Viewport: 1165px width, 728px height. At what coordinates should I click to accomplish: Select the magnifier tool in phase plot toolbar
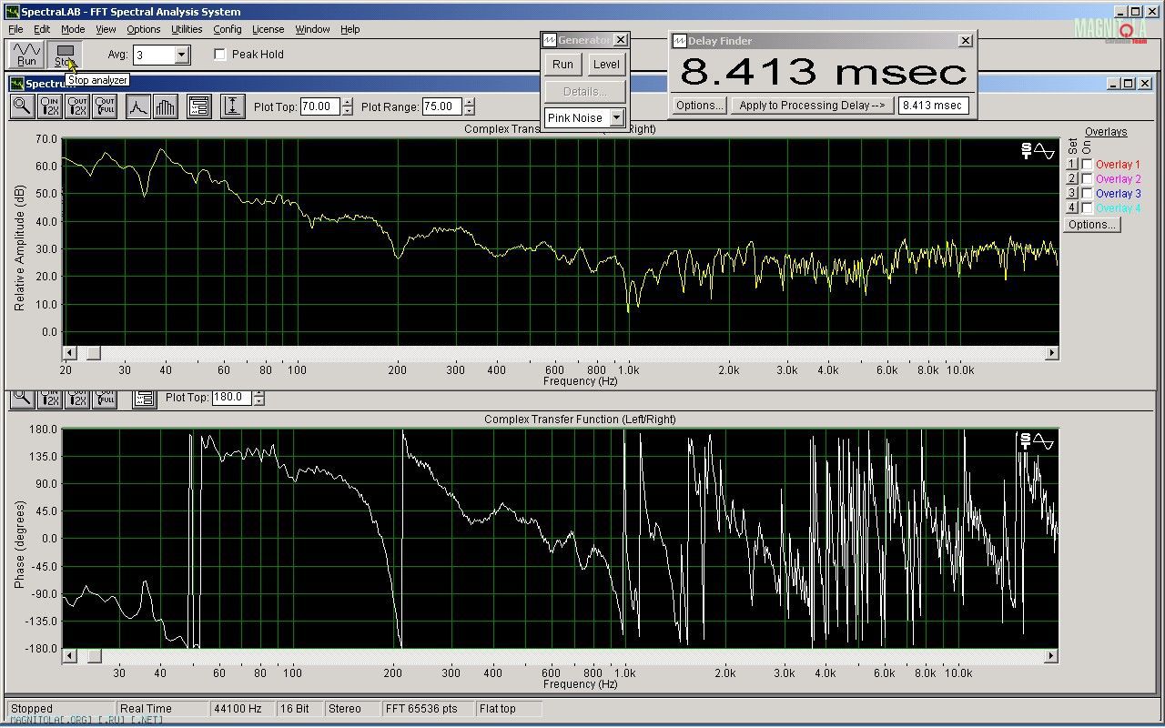point(23,398)
